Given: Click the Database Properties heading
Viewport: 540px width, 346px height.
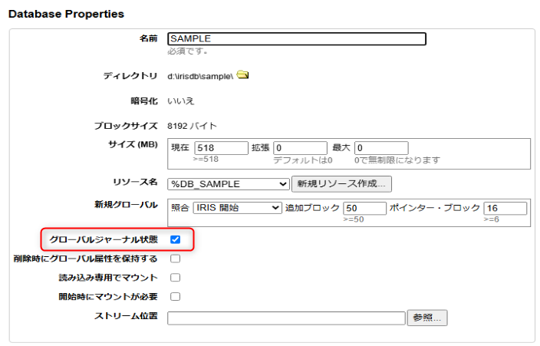Looking at the screenshot, I should click(66, 15).
